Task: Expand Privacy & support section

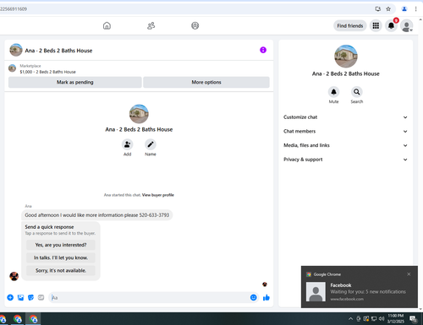Action: click(345, 160)
